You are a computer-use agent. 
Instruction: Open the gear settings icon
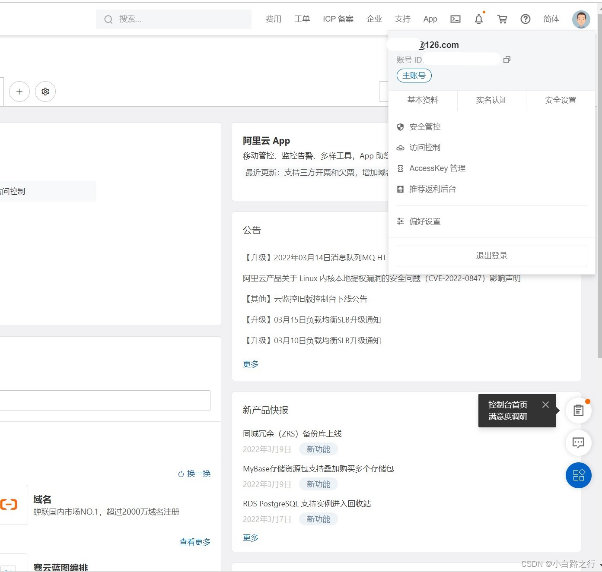pyautogui.click(x=45, y=92)
